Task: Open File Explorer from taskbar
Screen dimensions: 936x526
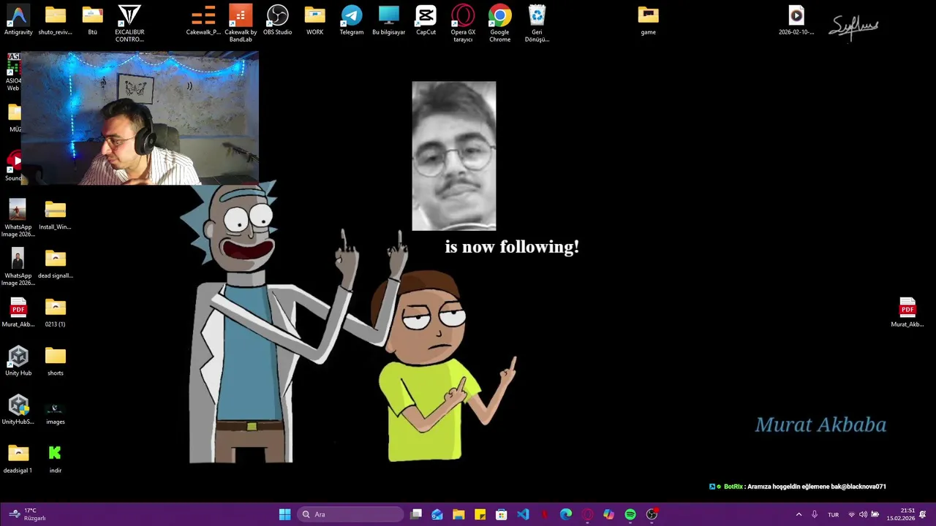Action: click(458, 514)
